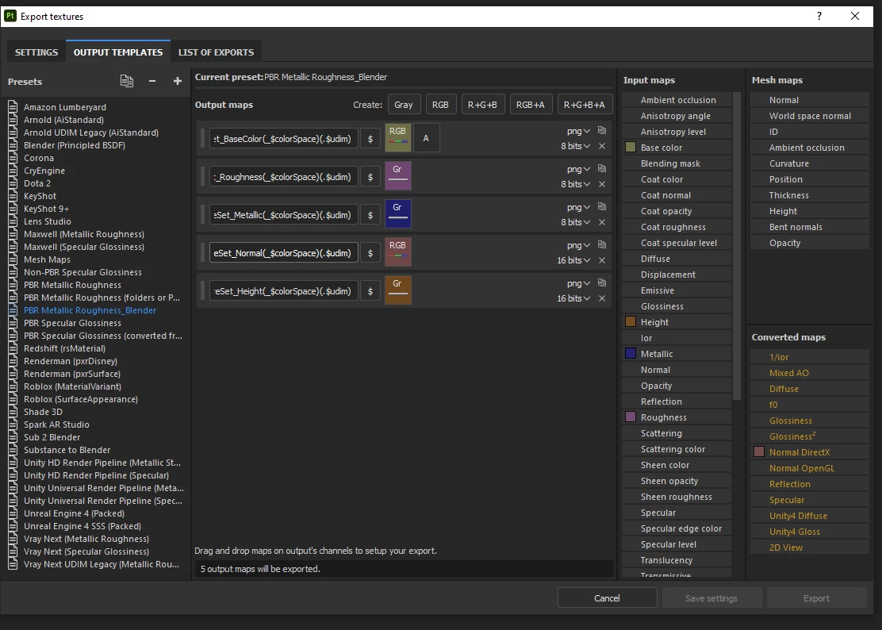
Task: Duplicate the Height output map
Action: point(602,283)
